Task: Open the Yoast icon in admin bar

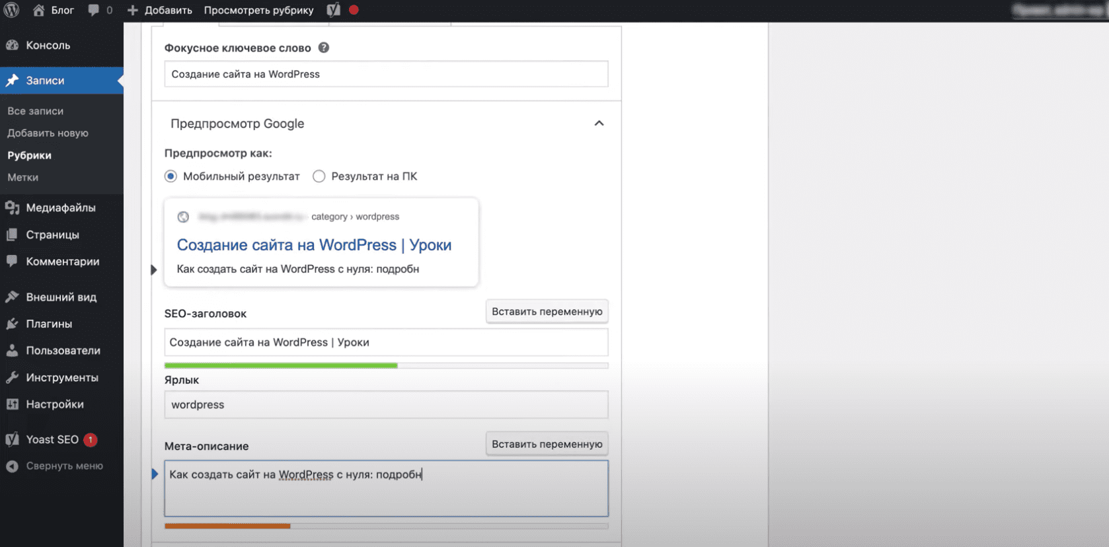Action: 334,10
